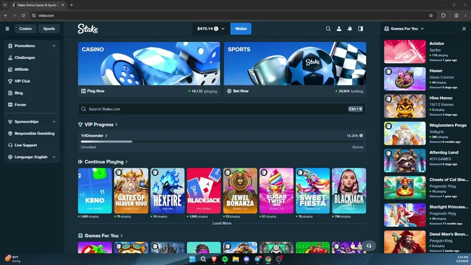Reload the page in browser
The image size is (471, 265).
click(x=23, y=15)
